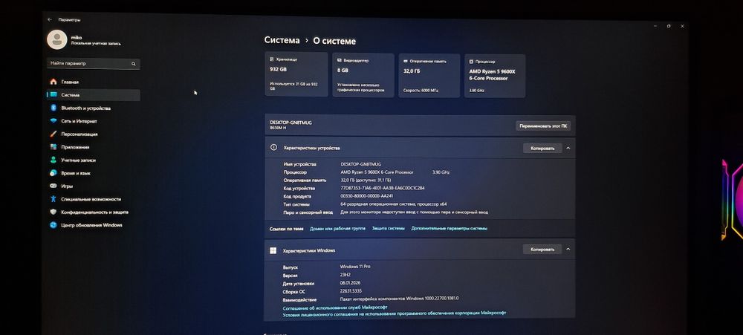
Task: Click the Процессор chip icon on top card
Action: [471, 62]
